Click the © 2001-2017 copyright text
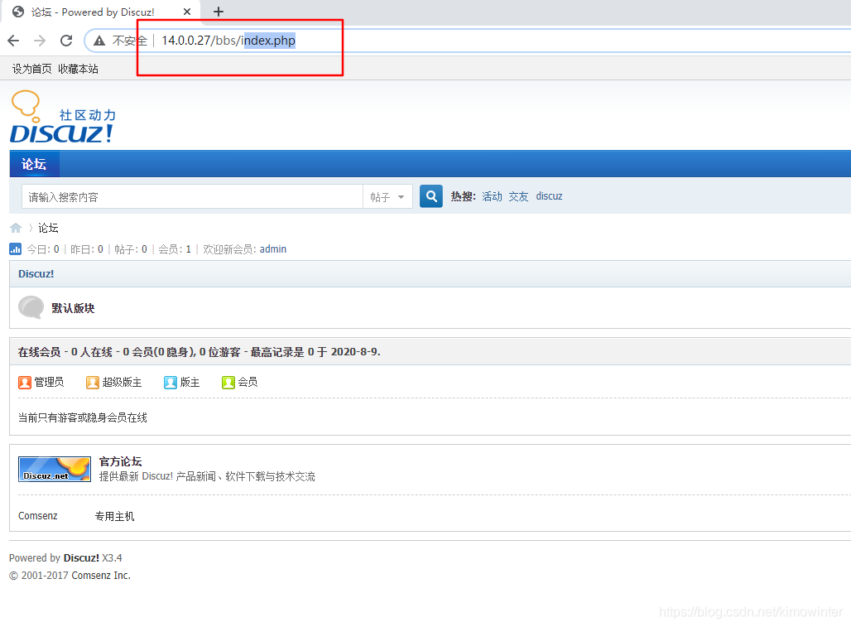The width and height of the screenshot is (851, 627). (x=39, y=576)
